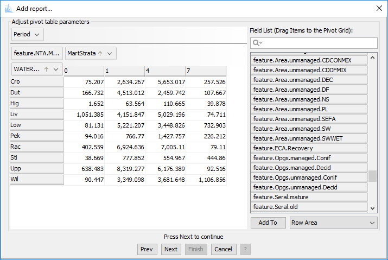Go back with the Prev button

coord(147,249)
